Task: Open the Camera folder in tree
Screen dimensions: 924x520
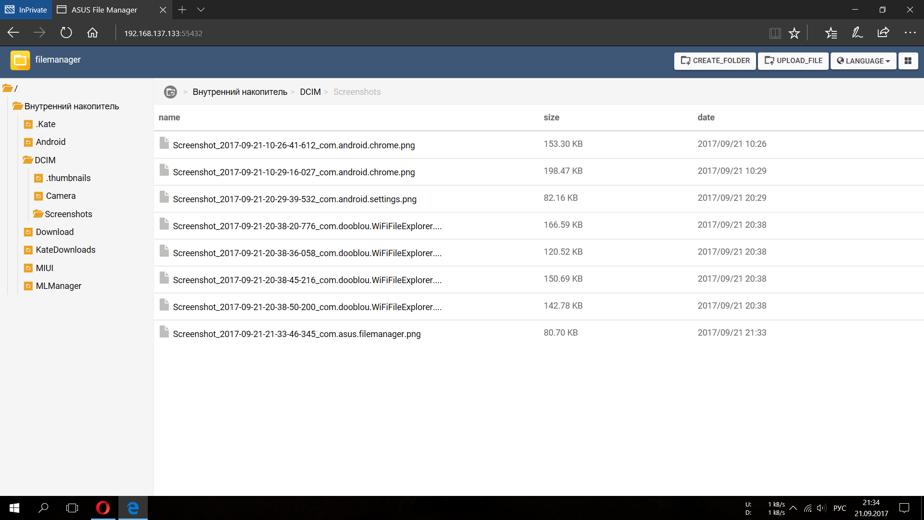Action: click(x=55, y=196)
